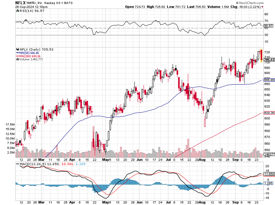Click the 705.53 last price tag
This screenshot has height=205, width=275.
269,60
